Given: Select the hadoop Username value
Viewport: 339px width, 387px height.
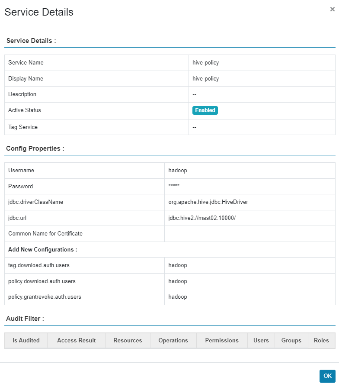Looking at the screenshot, I should (x=178, y=170).
